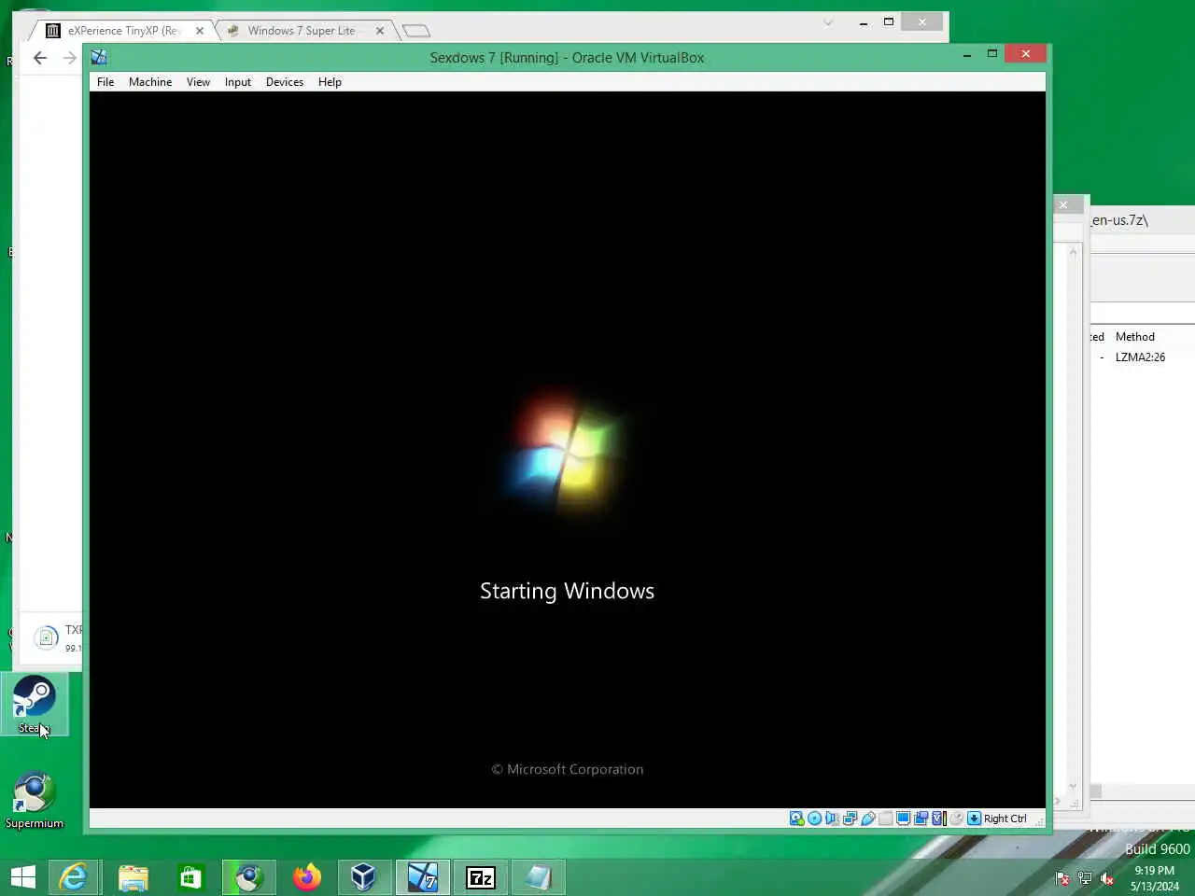Open the Devices menu in VirtualBox
The height and width of the screenshot is (896, 1195).
[x=285, y=82]
